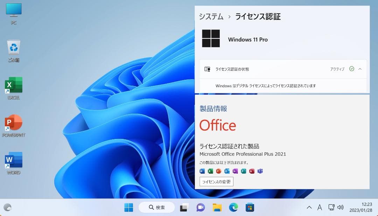Image resolution: width=378 pixels, height=216 pixels.
Task: Click the ライセンスの変更 button
Action: click(x=216, y=181)
